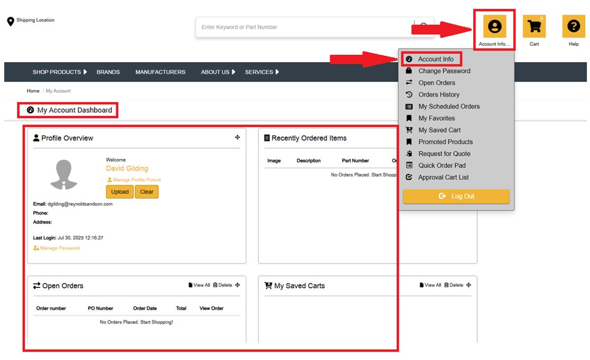Open Orders History in account menu

point(438,95)
